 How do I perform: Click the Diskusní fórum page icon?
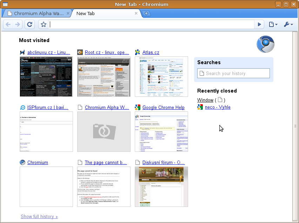point(138,162)
